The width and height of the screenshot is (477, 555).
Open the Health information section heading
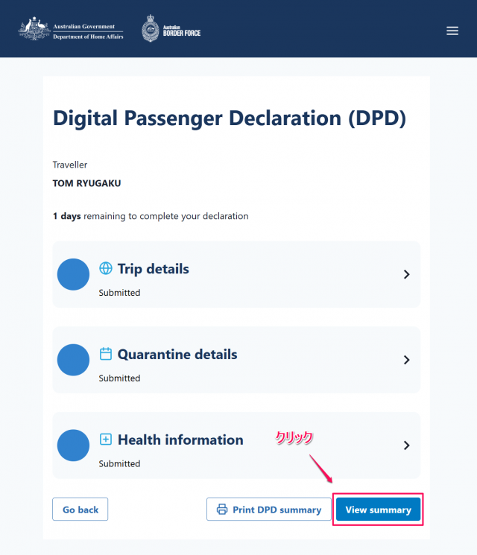(x=180, y=440)
